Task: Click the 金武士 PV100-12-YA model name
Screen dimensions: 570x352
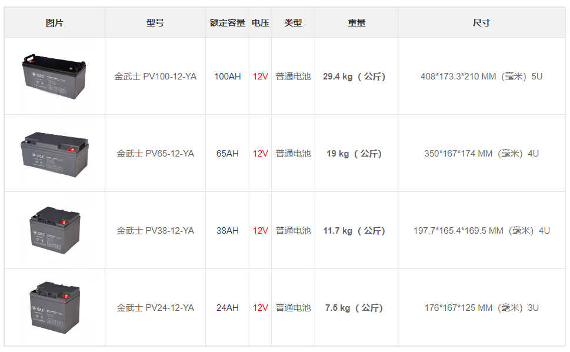Action: click(x=155, y=77)
